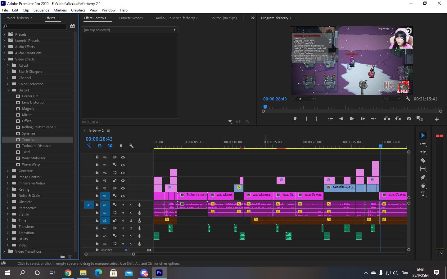Viewport: 447px width, 279px height.
Task: Step forward one frame
Action: coord(363,119)
